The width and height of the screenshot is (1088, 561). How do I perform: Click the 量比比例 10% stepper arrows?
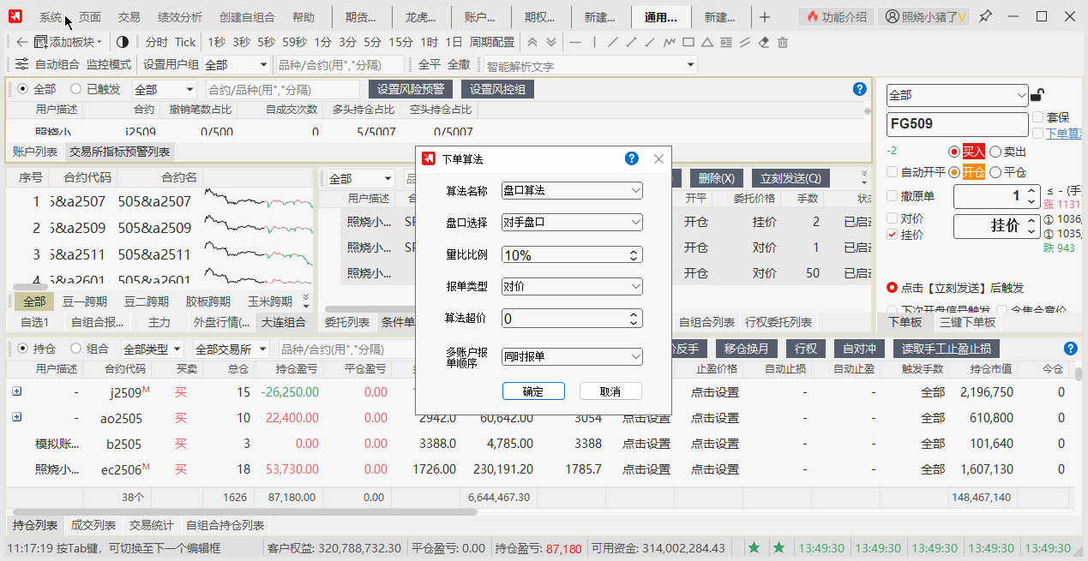point(634,254)
